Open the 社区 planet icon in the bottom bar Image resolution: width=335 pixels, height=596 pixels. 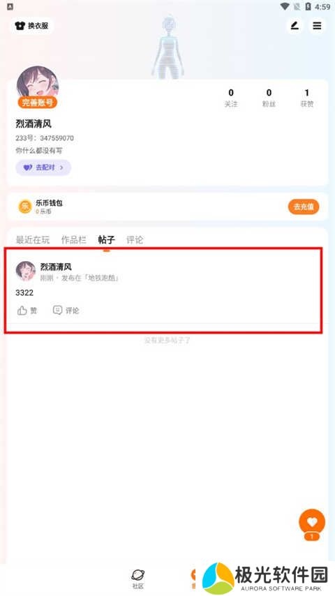[138, 575]
